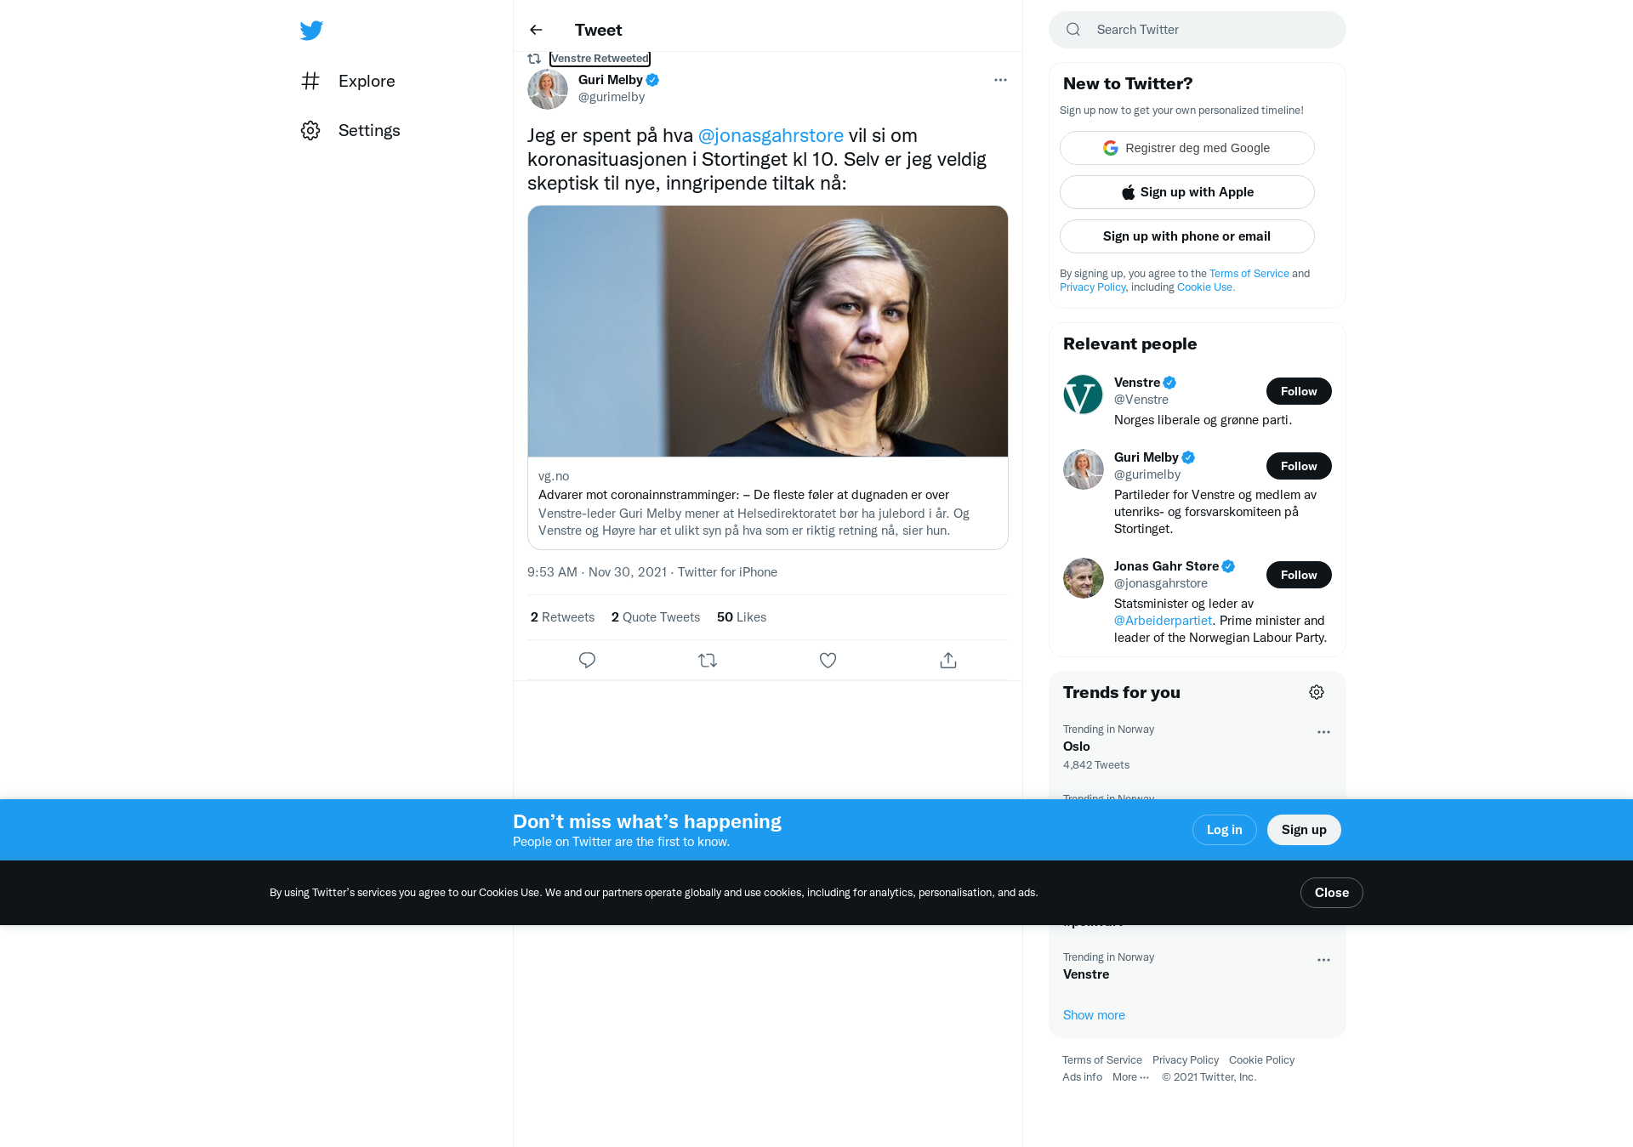Click Sign up with Apple
Image resolution: width=1633 pixels, height=1147 pixels.
point(1186,192)
